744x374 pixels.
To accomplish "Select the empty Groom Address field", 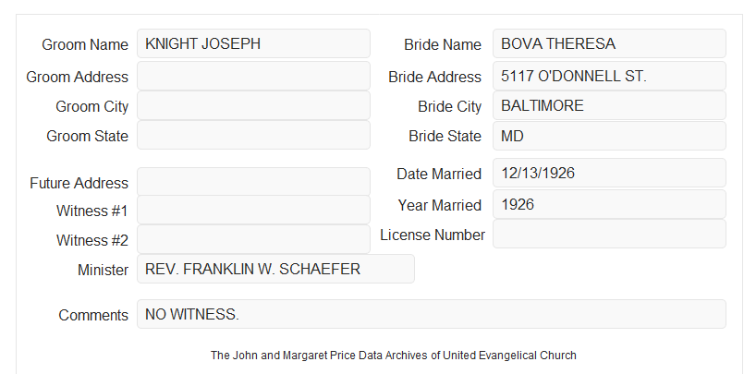I will 253,76.
